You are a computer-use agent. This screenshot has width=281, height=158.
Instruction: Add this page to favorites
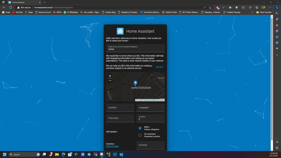click(210, 8)
